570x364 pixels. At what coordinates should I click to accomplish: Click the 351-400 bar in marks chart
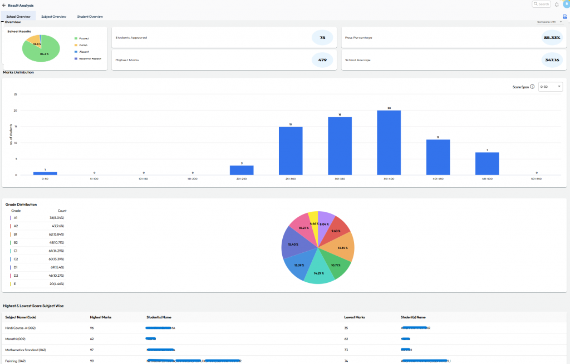389,143
